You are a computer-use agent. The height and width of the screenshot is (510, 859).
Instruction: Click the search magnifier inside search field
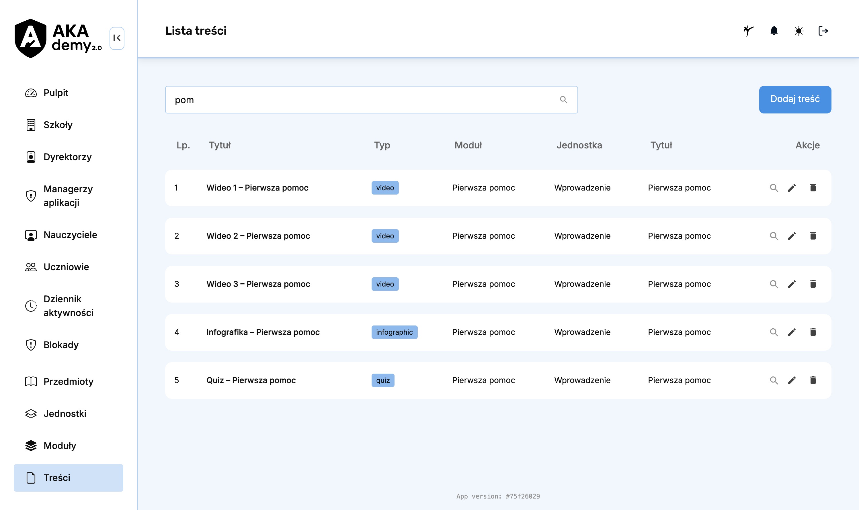click(x=563, y=100)
